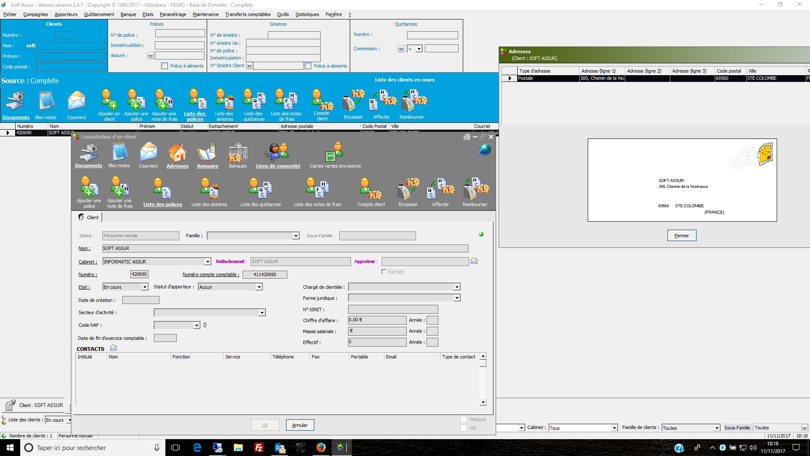Screen dimensions: 810x456
Task: Click the Windows Start button
Action: click(x=10, y=448)
